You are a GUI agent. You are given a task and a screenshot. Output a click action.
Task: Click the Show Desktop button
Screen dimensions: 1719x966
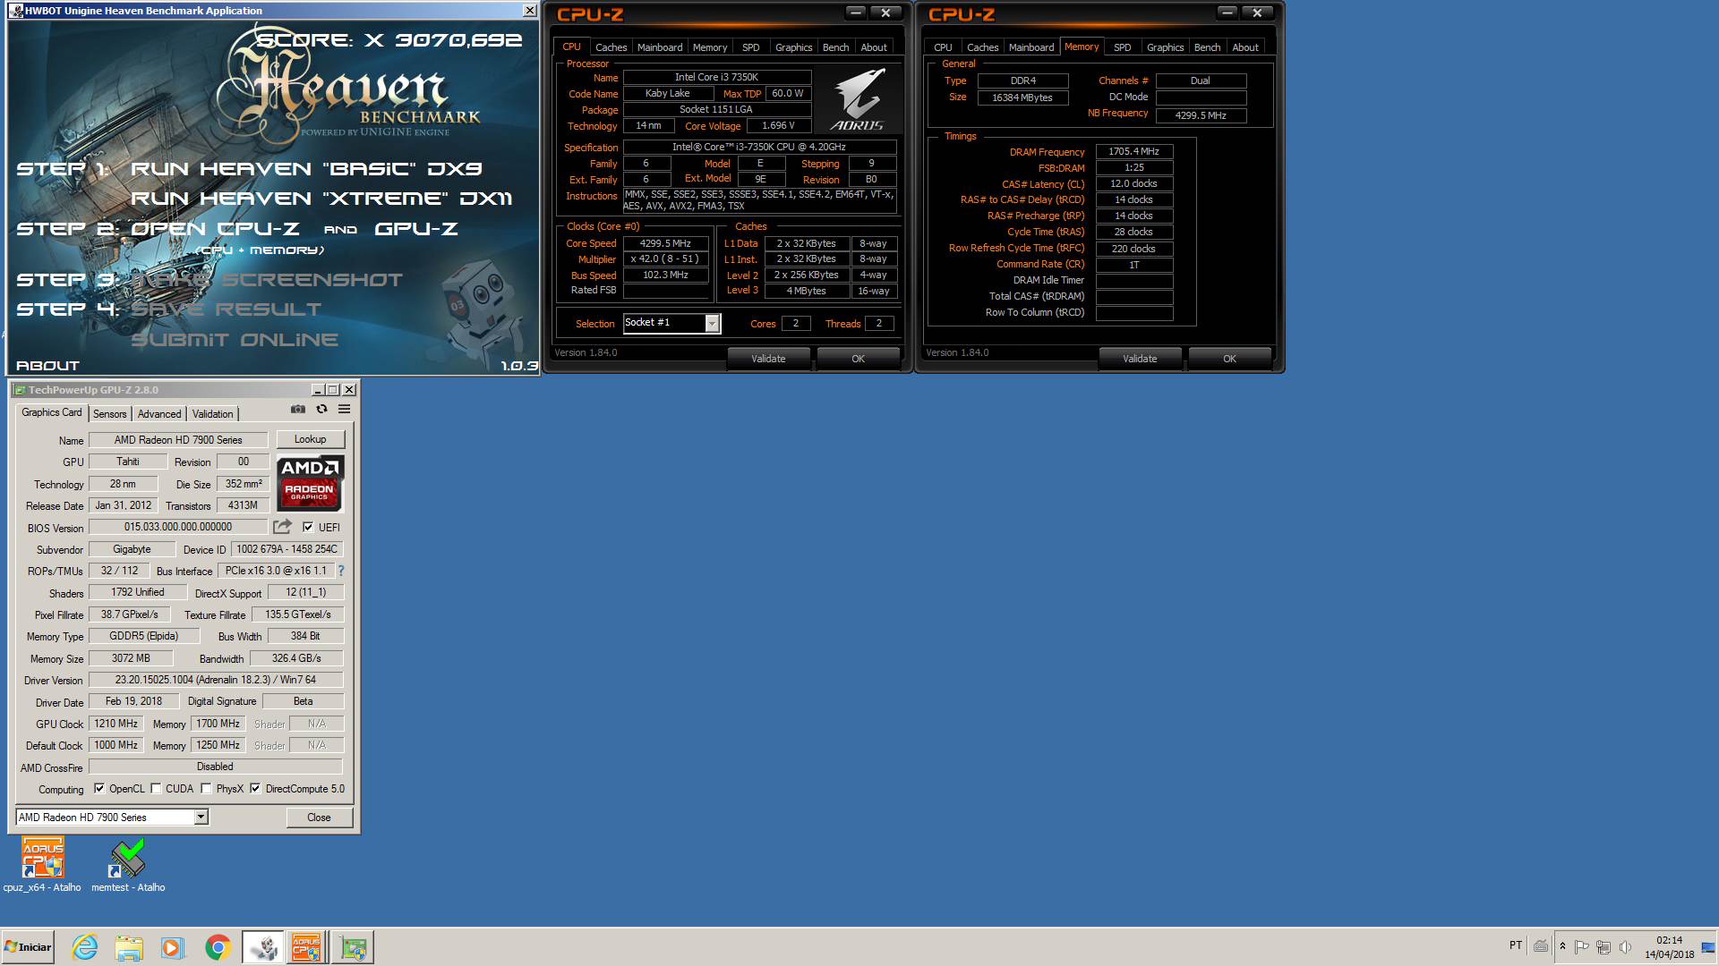(x=1709, y=947)
